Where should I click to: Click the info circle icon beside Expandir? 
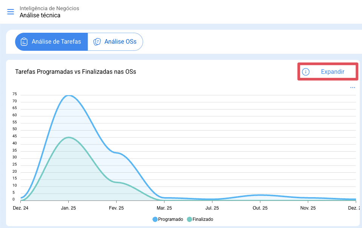pyautogui.click(x=306, y=72)
